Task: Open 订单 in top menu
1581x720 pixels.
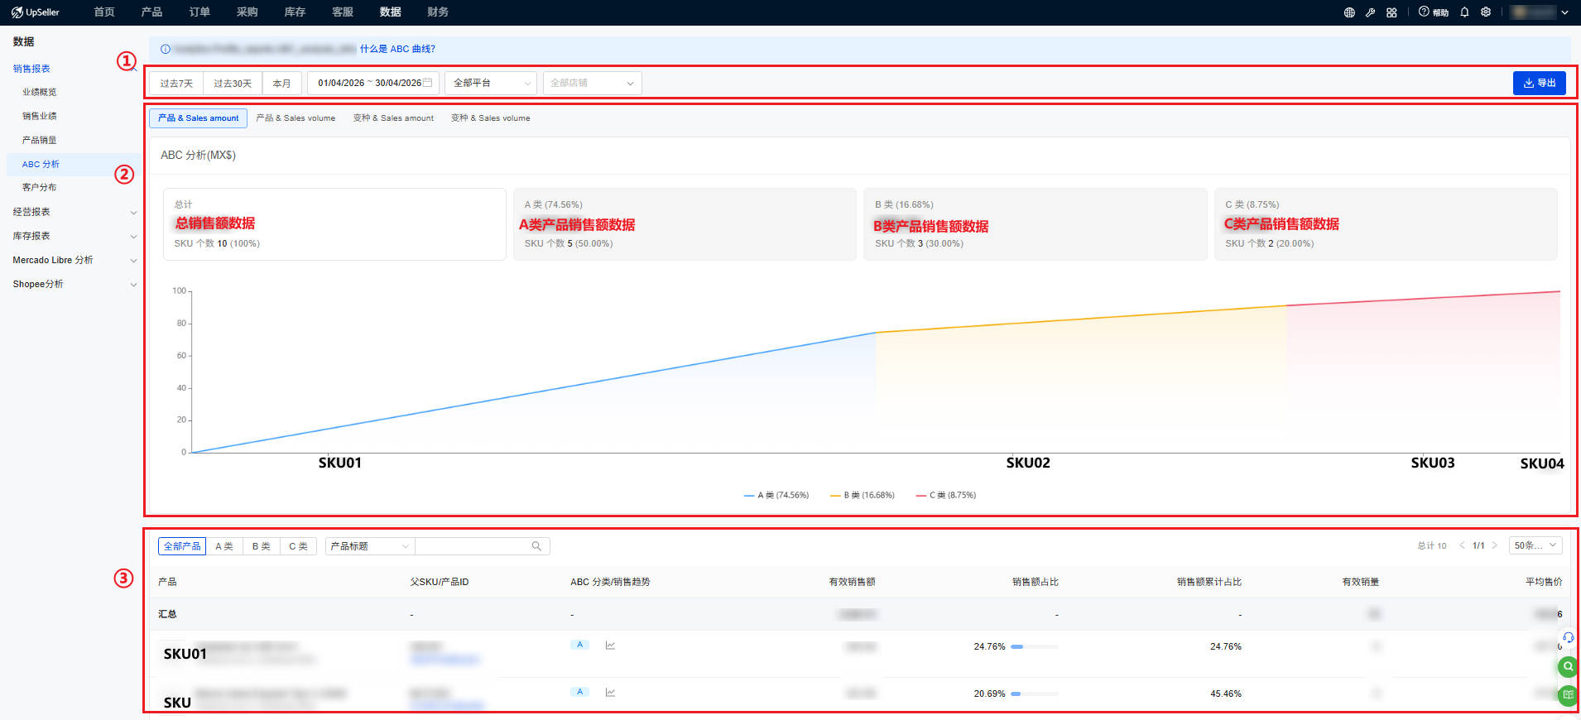Action: click(x=199, y=12)
